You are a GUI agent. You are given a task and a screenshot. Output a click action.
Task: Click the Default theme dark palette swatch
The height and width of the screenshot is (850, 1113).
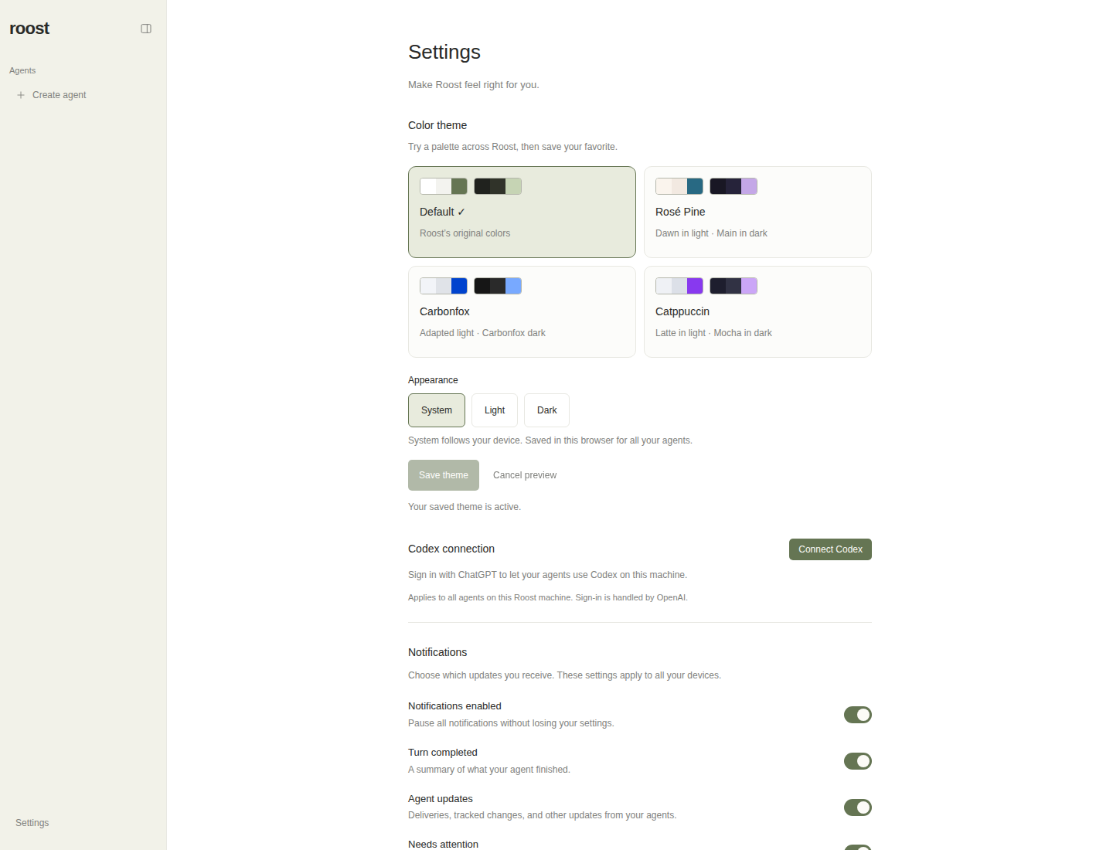(x=498, y=186)
